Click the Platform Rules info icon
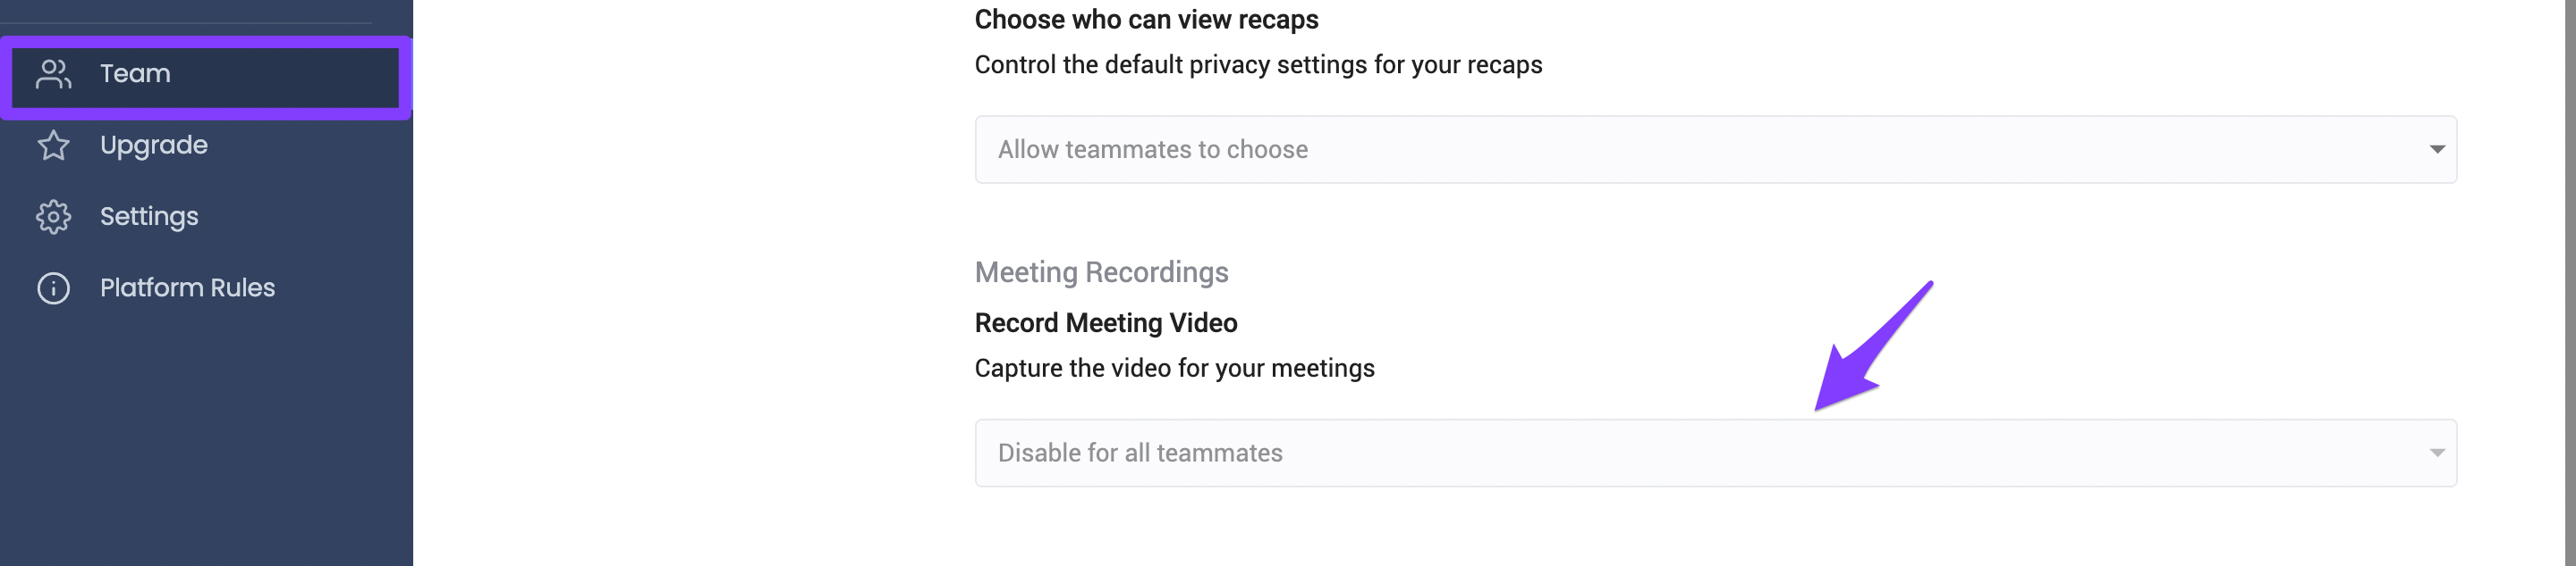Viewport: 2576px width, 566px height. [53, 288]
